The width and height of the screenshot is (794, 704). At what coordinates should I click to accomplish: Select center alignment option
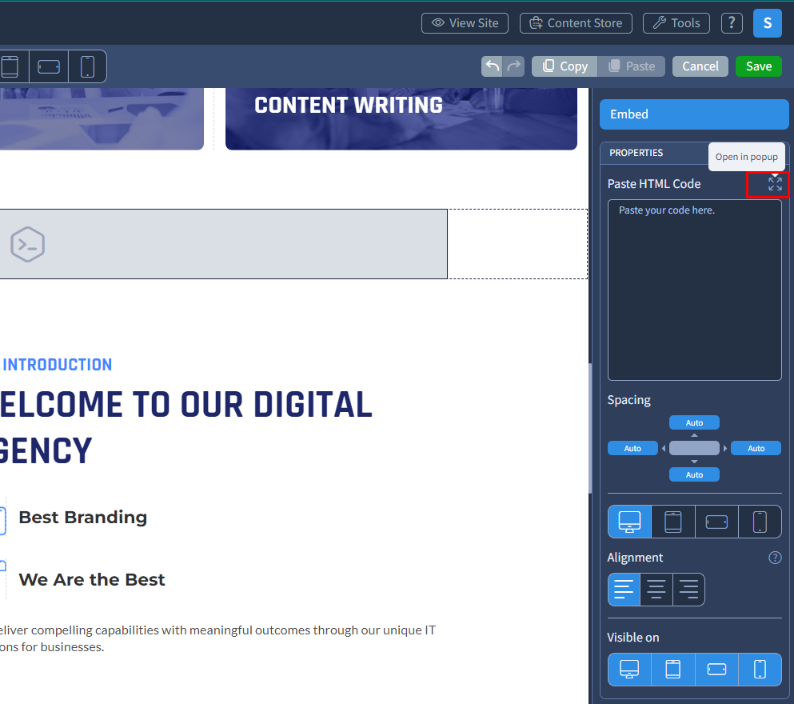tap(656, 590)
